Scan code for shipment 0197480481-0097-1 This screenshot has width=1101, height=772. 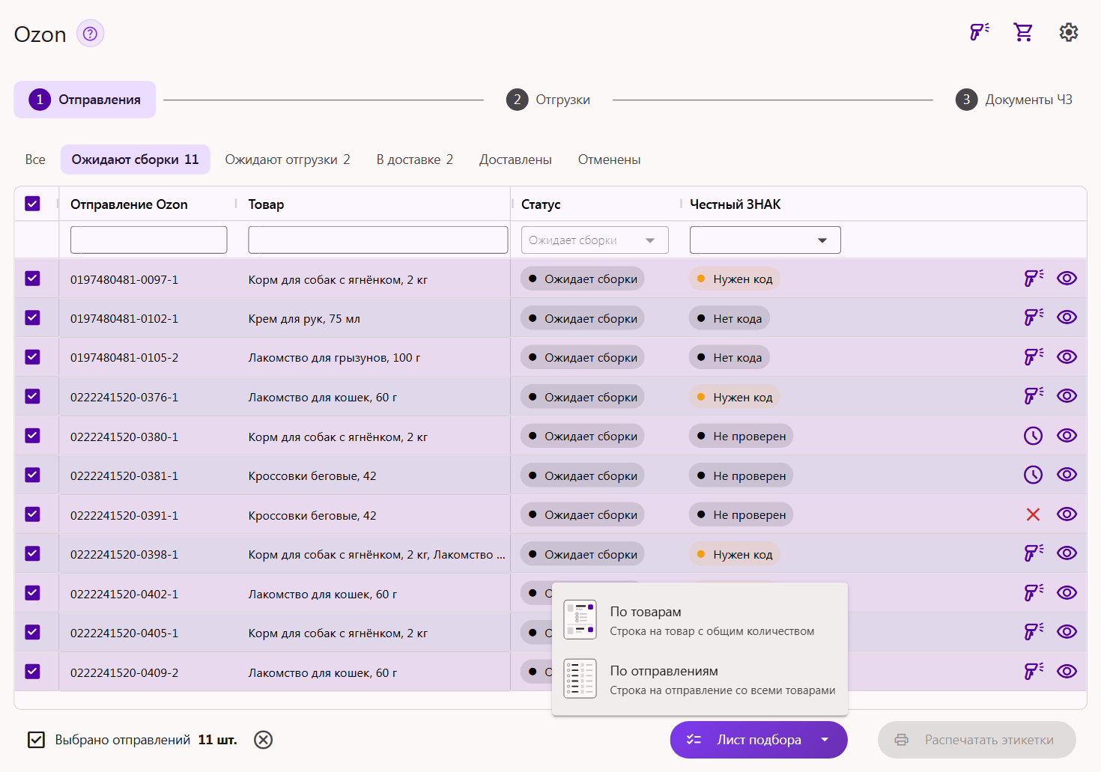pyautogui.click(x=1034, y=279)
